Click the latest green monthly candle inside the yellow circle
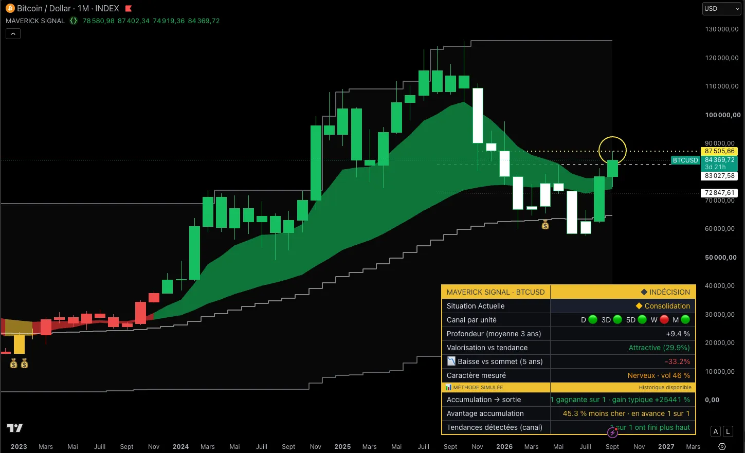Screen dimensions: 745x453 [612, 168]
